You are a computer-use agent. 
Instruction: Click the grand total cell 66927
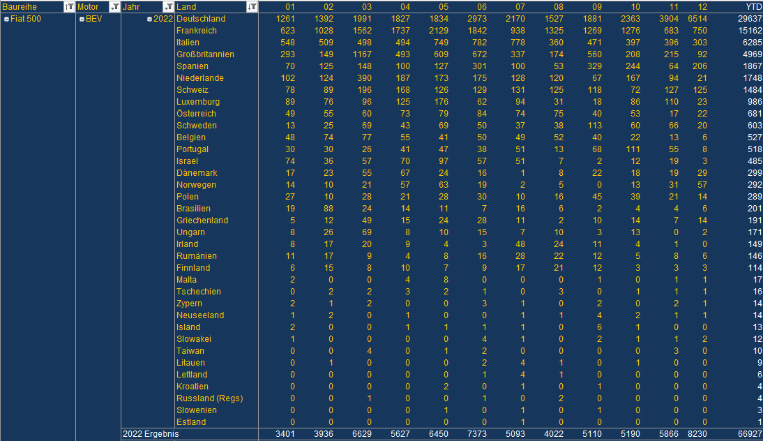(750, 434)
